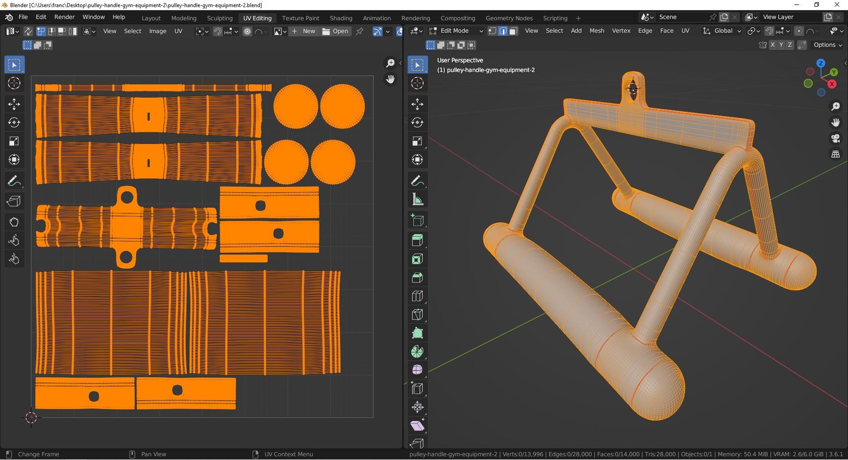The image size is (848, 460).
Task: Switch to face select mode in 3D viewport
Action: tap(513, 31)
